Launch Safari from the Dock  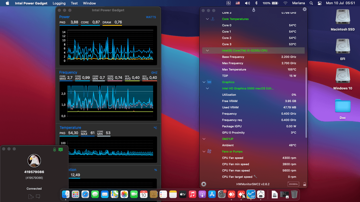[85, 194]
